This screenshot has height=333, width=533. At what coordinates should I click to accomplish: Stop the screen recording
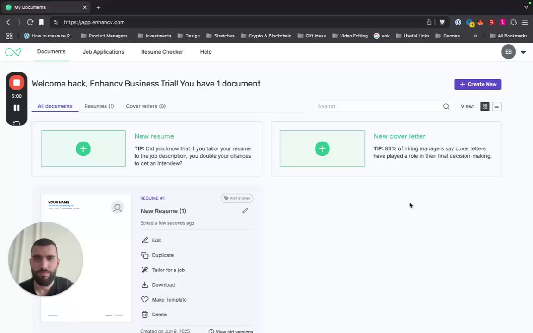tap(17, 83)
